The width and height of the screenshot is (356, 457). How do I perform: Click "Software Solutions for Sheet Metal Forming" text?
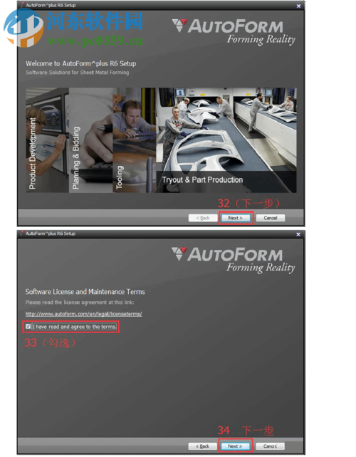[x=78, y=73]
